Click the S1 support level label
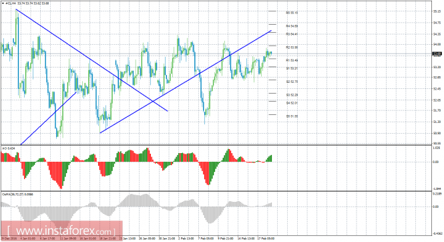The width and height of the screenshot is (444, 242). pos(292,68)
